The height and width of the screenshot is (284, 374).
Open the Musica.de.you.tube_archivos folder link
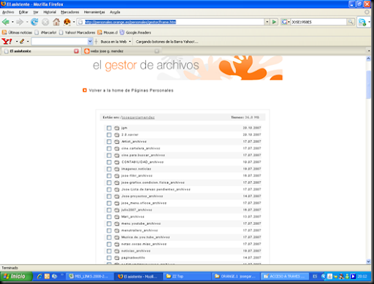point(145,237)
